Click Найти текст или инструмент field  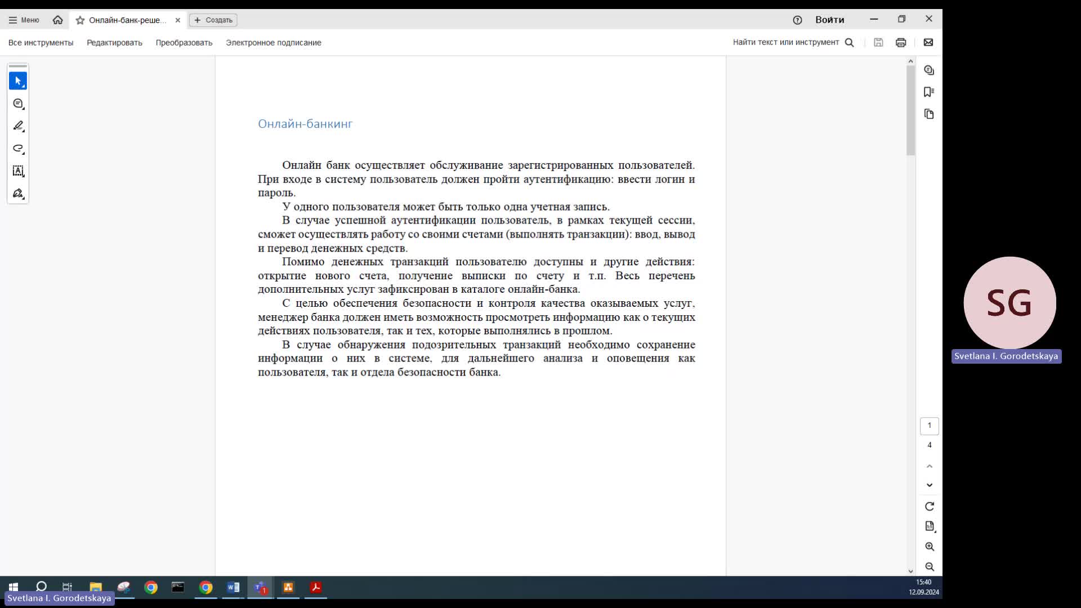click(786, 42)
